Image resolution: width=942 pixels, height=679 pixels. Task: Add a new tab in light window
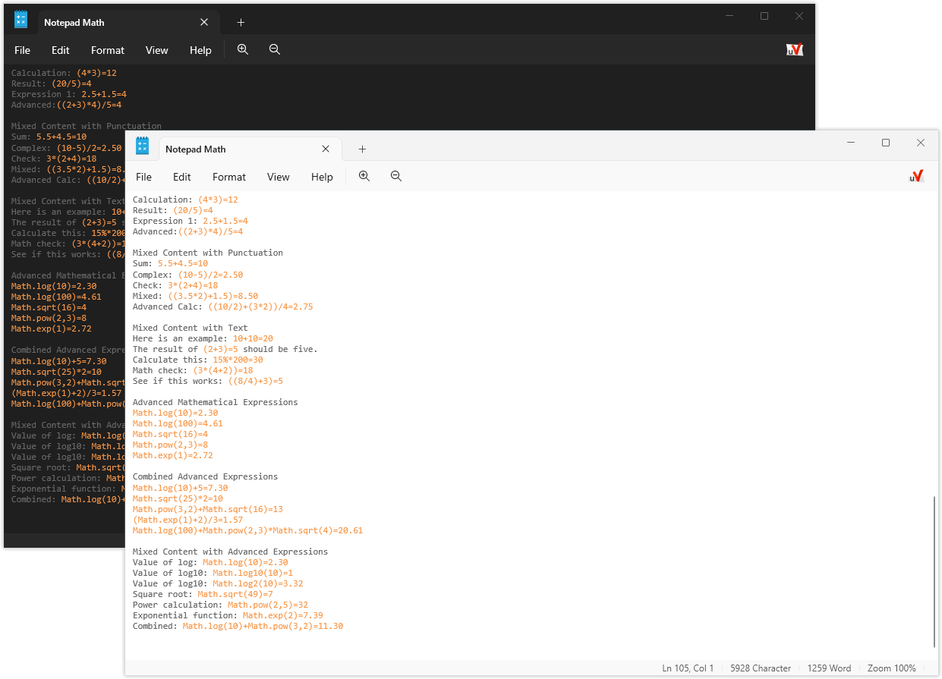pos(362,149)
